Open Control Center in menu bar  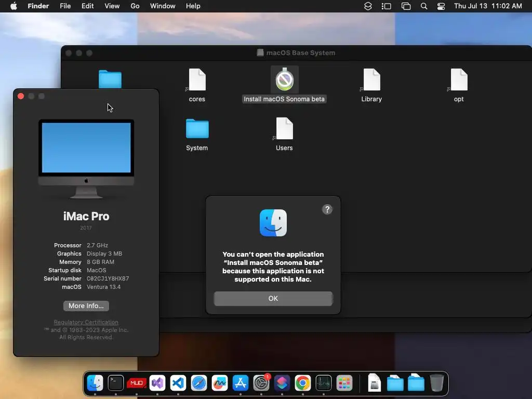[x=441, y=6]
